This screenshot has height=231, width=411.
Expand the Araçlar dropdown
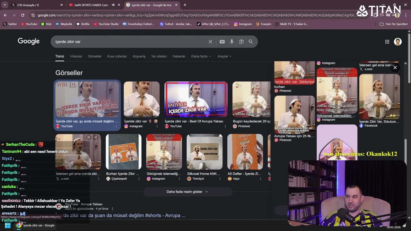click(x=224, y=56)
